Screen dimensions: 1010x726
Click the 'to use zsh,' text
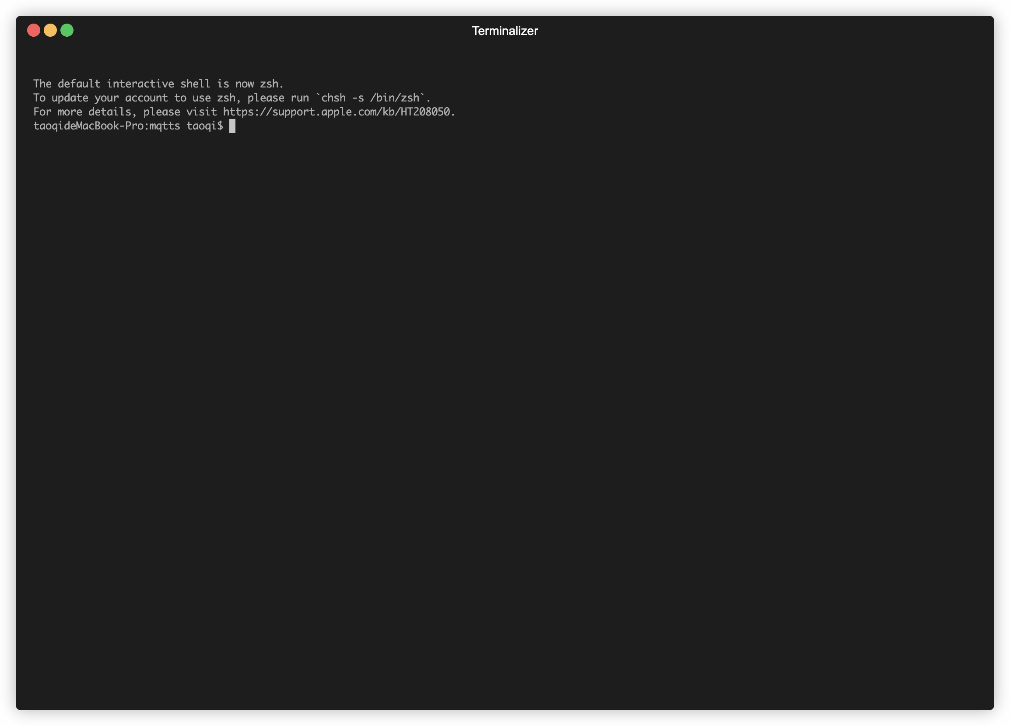207,98
